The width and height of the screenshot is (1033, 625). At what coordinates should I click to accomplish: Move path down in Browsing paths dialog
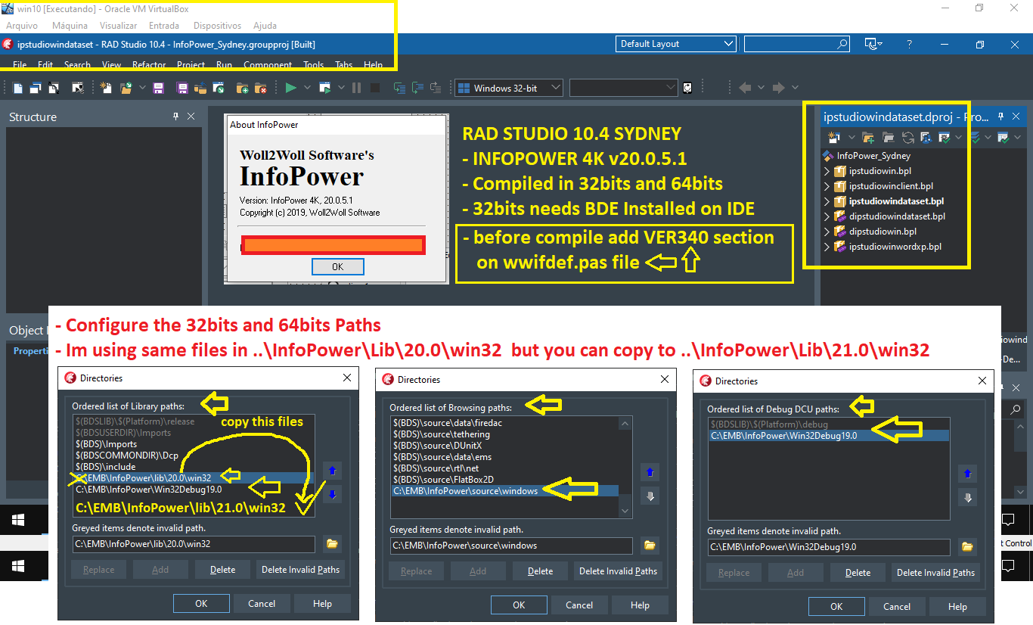(x=650, y=496)
